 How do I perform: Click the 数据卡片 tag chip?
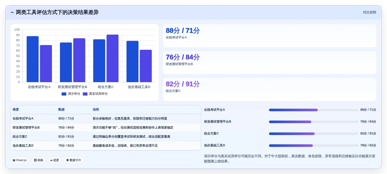[74, 160]
